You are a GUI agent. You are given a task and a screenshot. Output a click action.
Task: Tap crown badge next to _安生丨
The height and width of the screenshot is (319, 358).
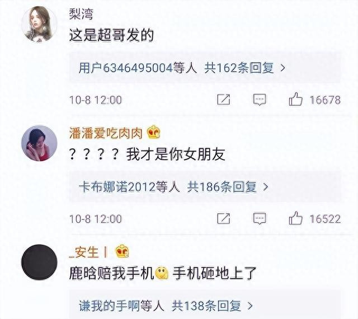122,251
